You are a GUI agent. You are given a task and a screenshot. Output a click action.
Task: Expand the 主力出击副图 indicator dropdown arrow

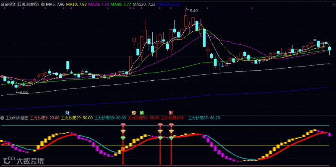coord(3,118)
